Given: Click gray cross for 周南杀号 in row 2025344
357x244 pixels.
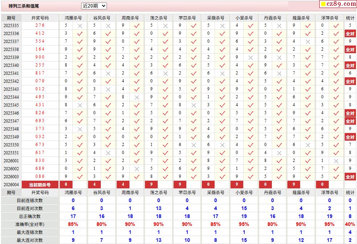Looking at the screenshot, I should coord(137,97).
